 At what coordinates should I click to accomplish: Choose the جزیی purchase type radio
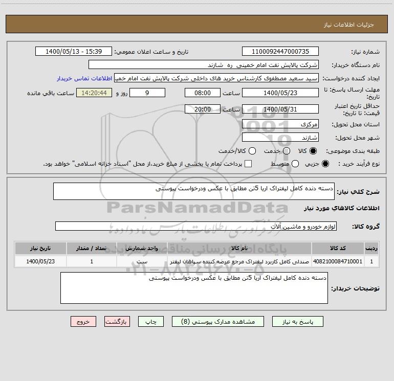coord(325,164)
